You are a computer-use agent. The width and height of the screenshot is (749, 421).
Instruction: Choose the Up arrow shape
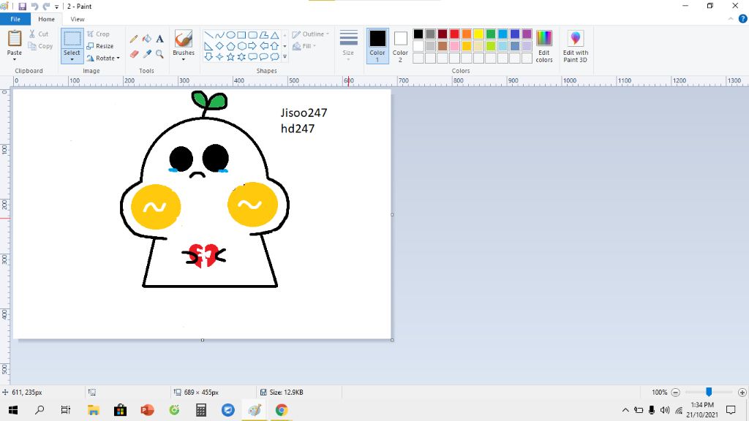click(x=275, y=46)
